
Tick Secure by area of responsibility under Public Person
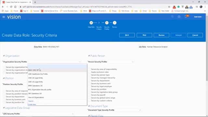tap(89, 69)
